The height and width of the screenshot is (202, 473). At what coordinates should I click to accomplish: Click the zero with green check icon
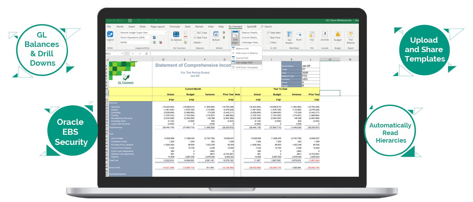pyautogui.click(x=224, y=38)
